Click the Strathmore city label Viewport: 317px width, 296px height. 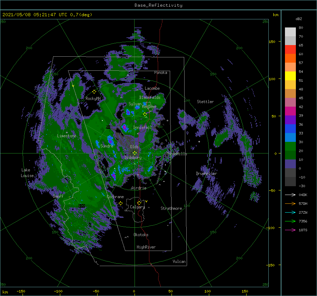tap(171, 208)
